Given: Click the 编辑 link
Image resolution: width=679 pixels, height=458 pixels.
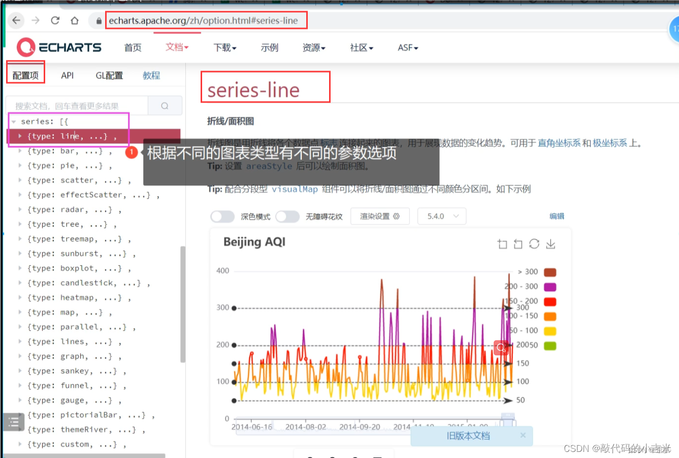Looking at the screenshot, I should tap(557, 216).
